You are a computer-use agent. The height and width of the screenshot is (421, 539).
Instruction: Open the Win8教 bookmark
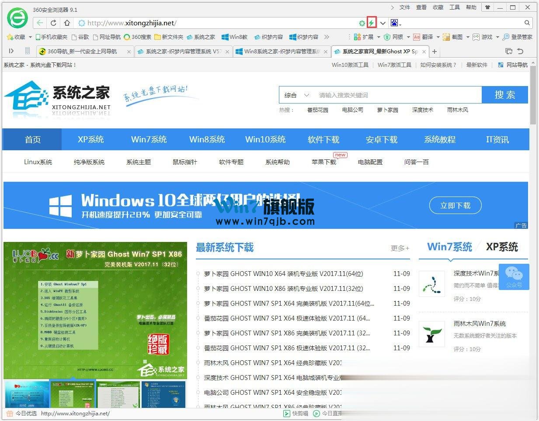234,37
